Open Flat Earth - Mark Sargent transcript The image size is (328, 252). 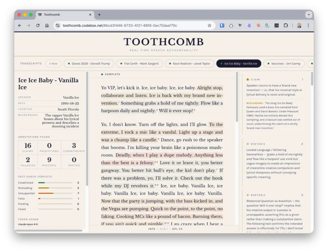pos(139,63)
